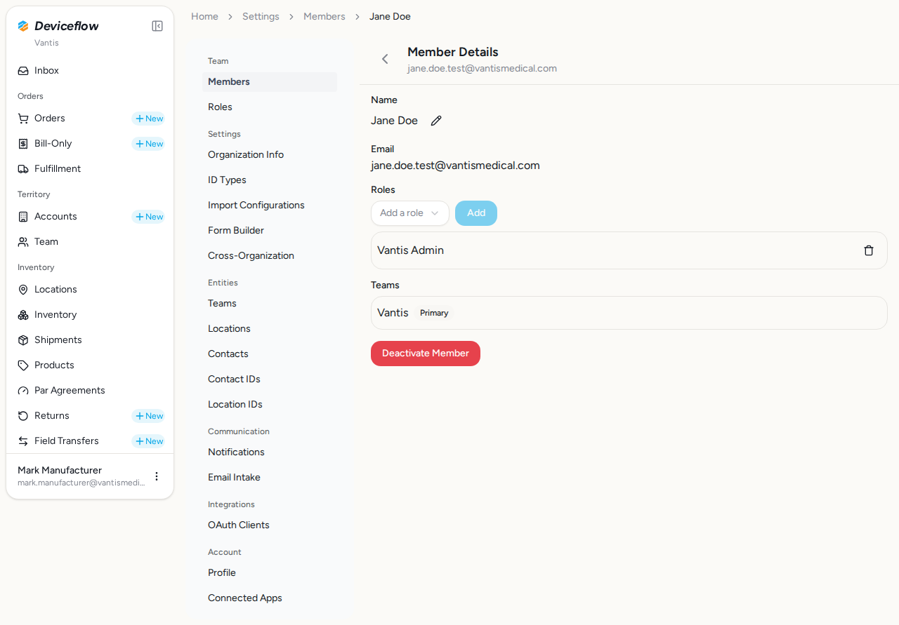The width and height of the screenshot is (899, 625).
Task: Click the Field Transfers arrows icon
Action: pos(23,441)
